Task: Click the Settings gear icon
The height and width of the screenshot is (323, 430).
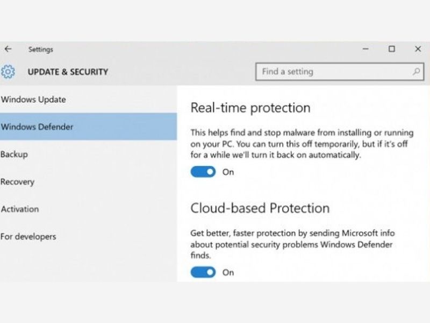Action: point(8,72)
